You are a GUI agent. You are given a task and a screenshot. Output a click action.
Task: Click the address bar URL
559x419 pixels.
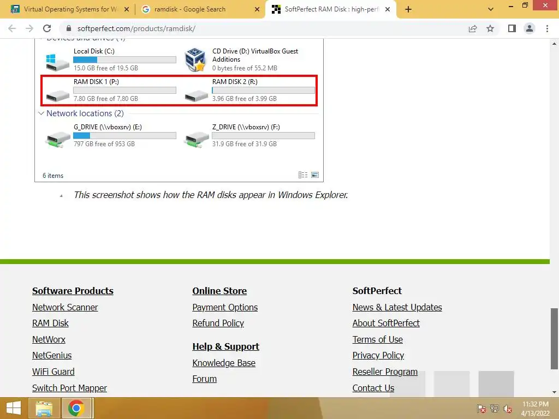click(x=136, y=28)
